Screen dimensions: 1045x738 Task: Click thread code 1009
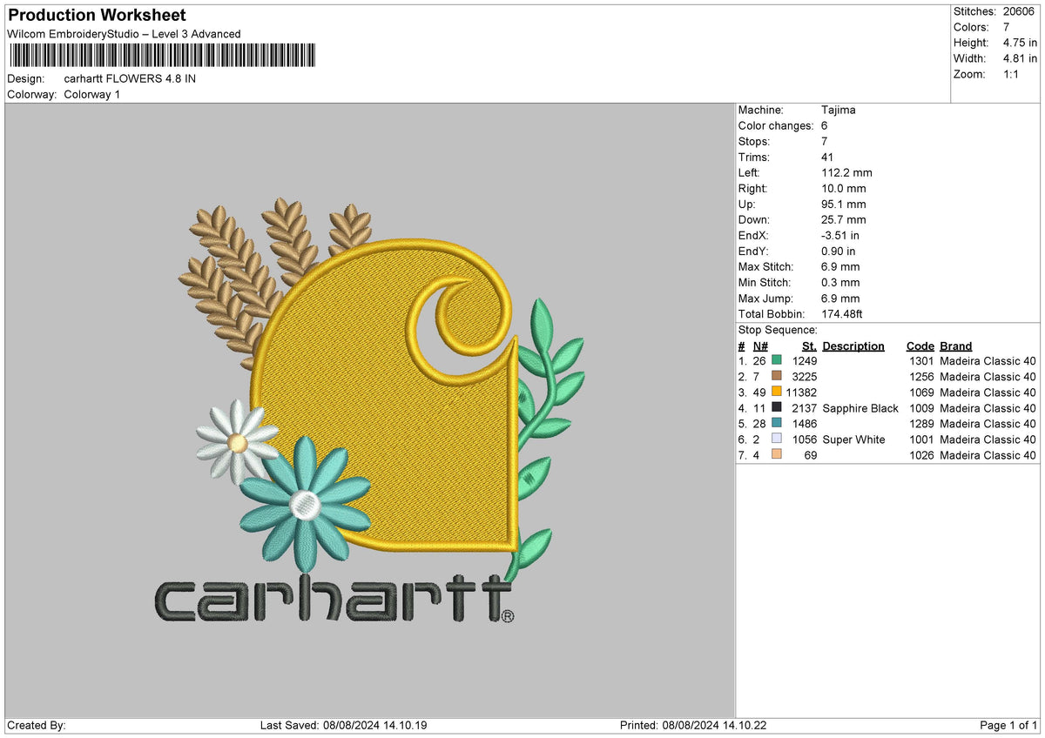point(921,407)
